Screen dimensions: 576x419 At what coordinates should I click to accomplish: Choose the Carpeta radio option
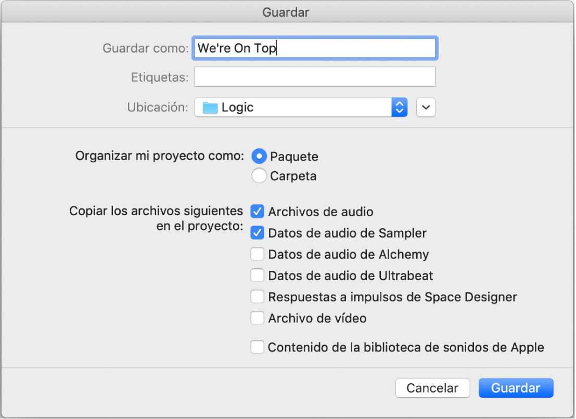pos(259,176)
